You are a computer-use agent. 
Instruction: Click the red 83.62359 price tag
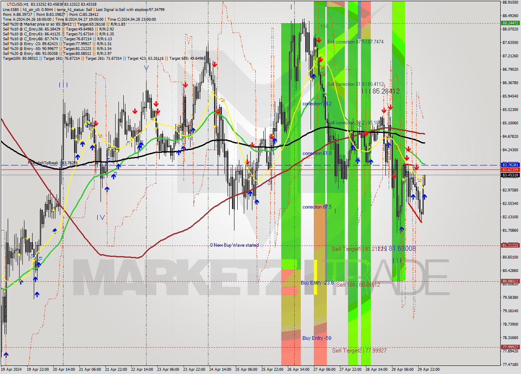pos(510,170)
